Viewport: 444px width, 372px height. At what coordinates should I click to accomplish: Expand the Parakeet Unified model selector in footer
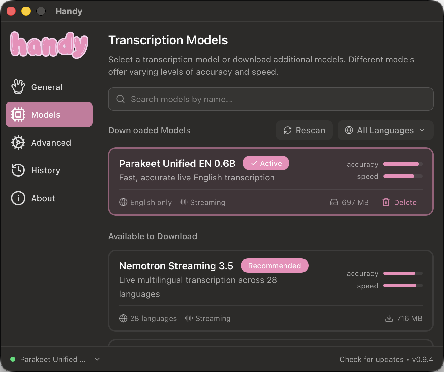point(55,359)
